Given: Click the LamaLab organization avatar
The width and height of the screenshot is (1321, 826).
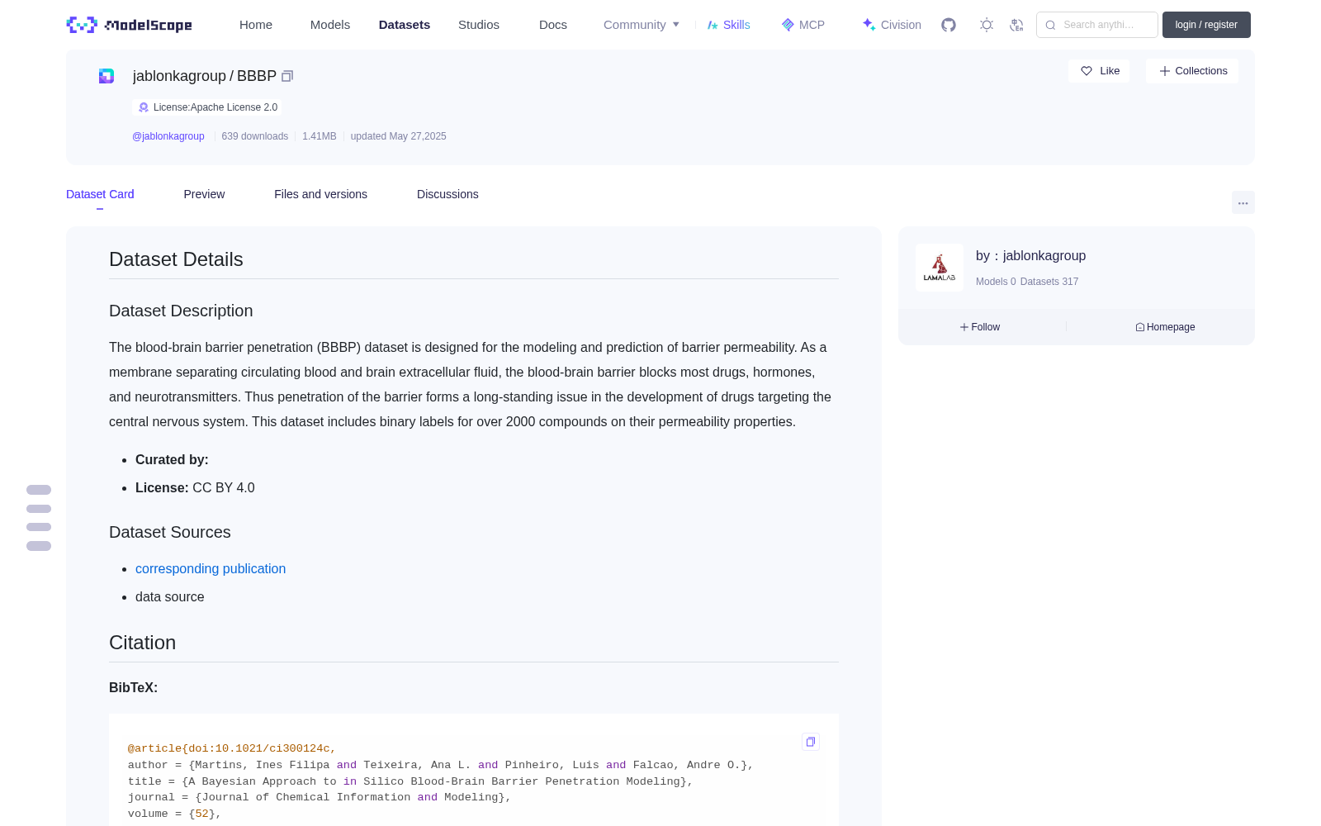Looking at the screenshot, I should point(940,268).
